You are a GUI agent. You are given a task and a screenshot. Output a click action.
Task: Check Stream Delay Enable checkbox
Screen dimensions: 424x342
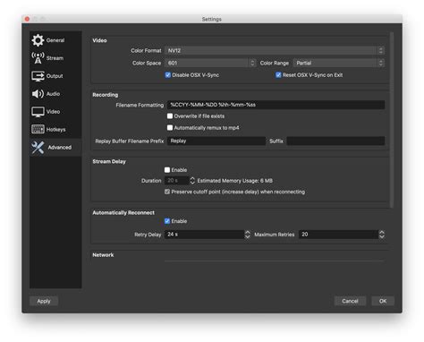(x=167, y=170)
